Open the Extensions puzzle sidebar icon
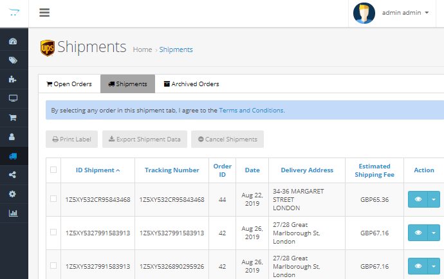This screenshot has height=279, width=444. coord(12,79)
